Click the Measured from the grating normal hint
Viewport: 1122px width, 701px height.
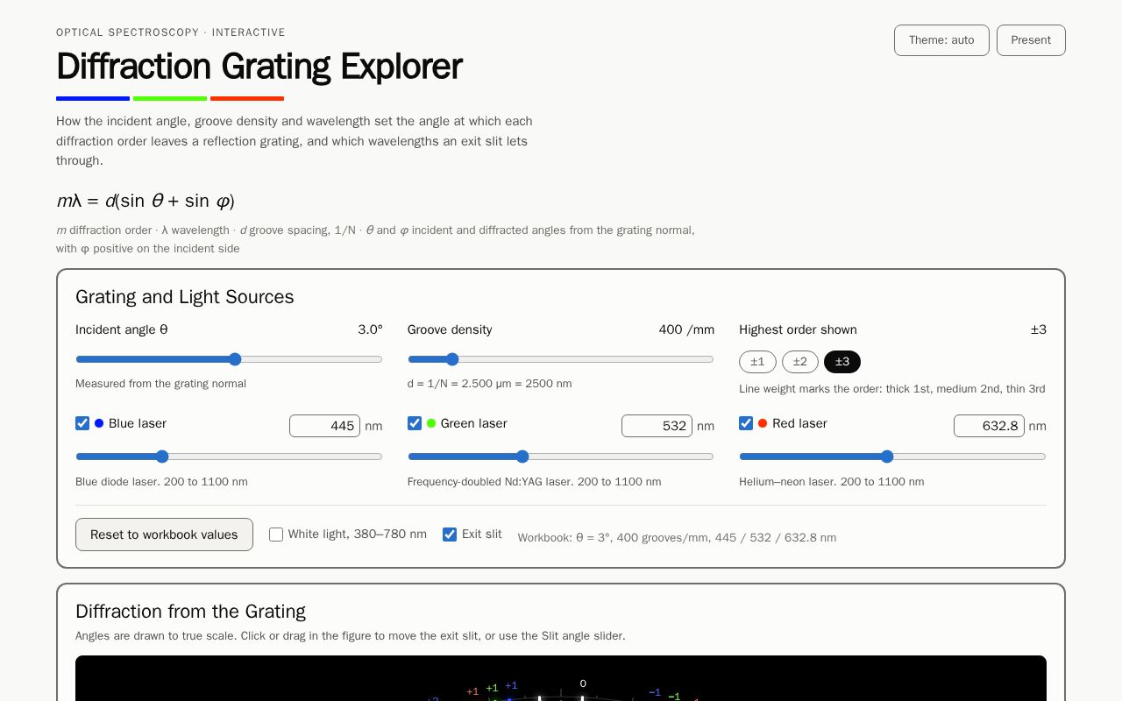point(160,384)
